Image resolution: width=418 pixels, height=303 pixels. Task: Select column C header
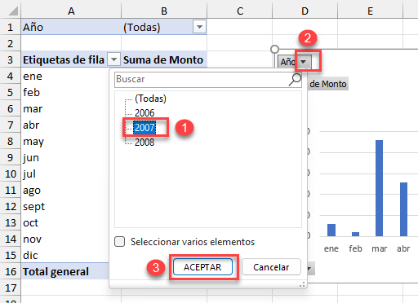[x=240, y=11]
